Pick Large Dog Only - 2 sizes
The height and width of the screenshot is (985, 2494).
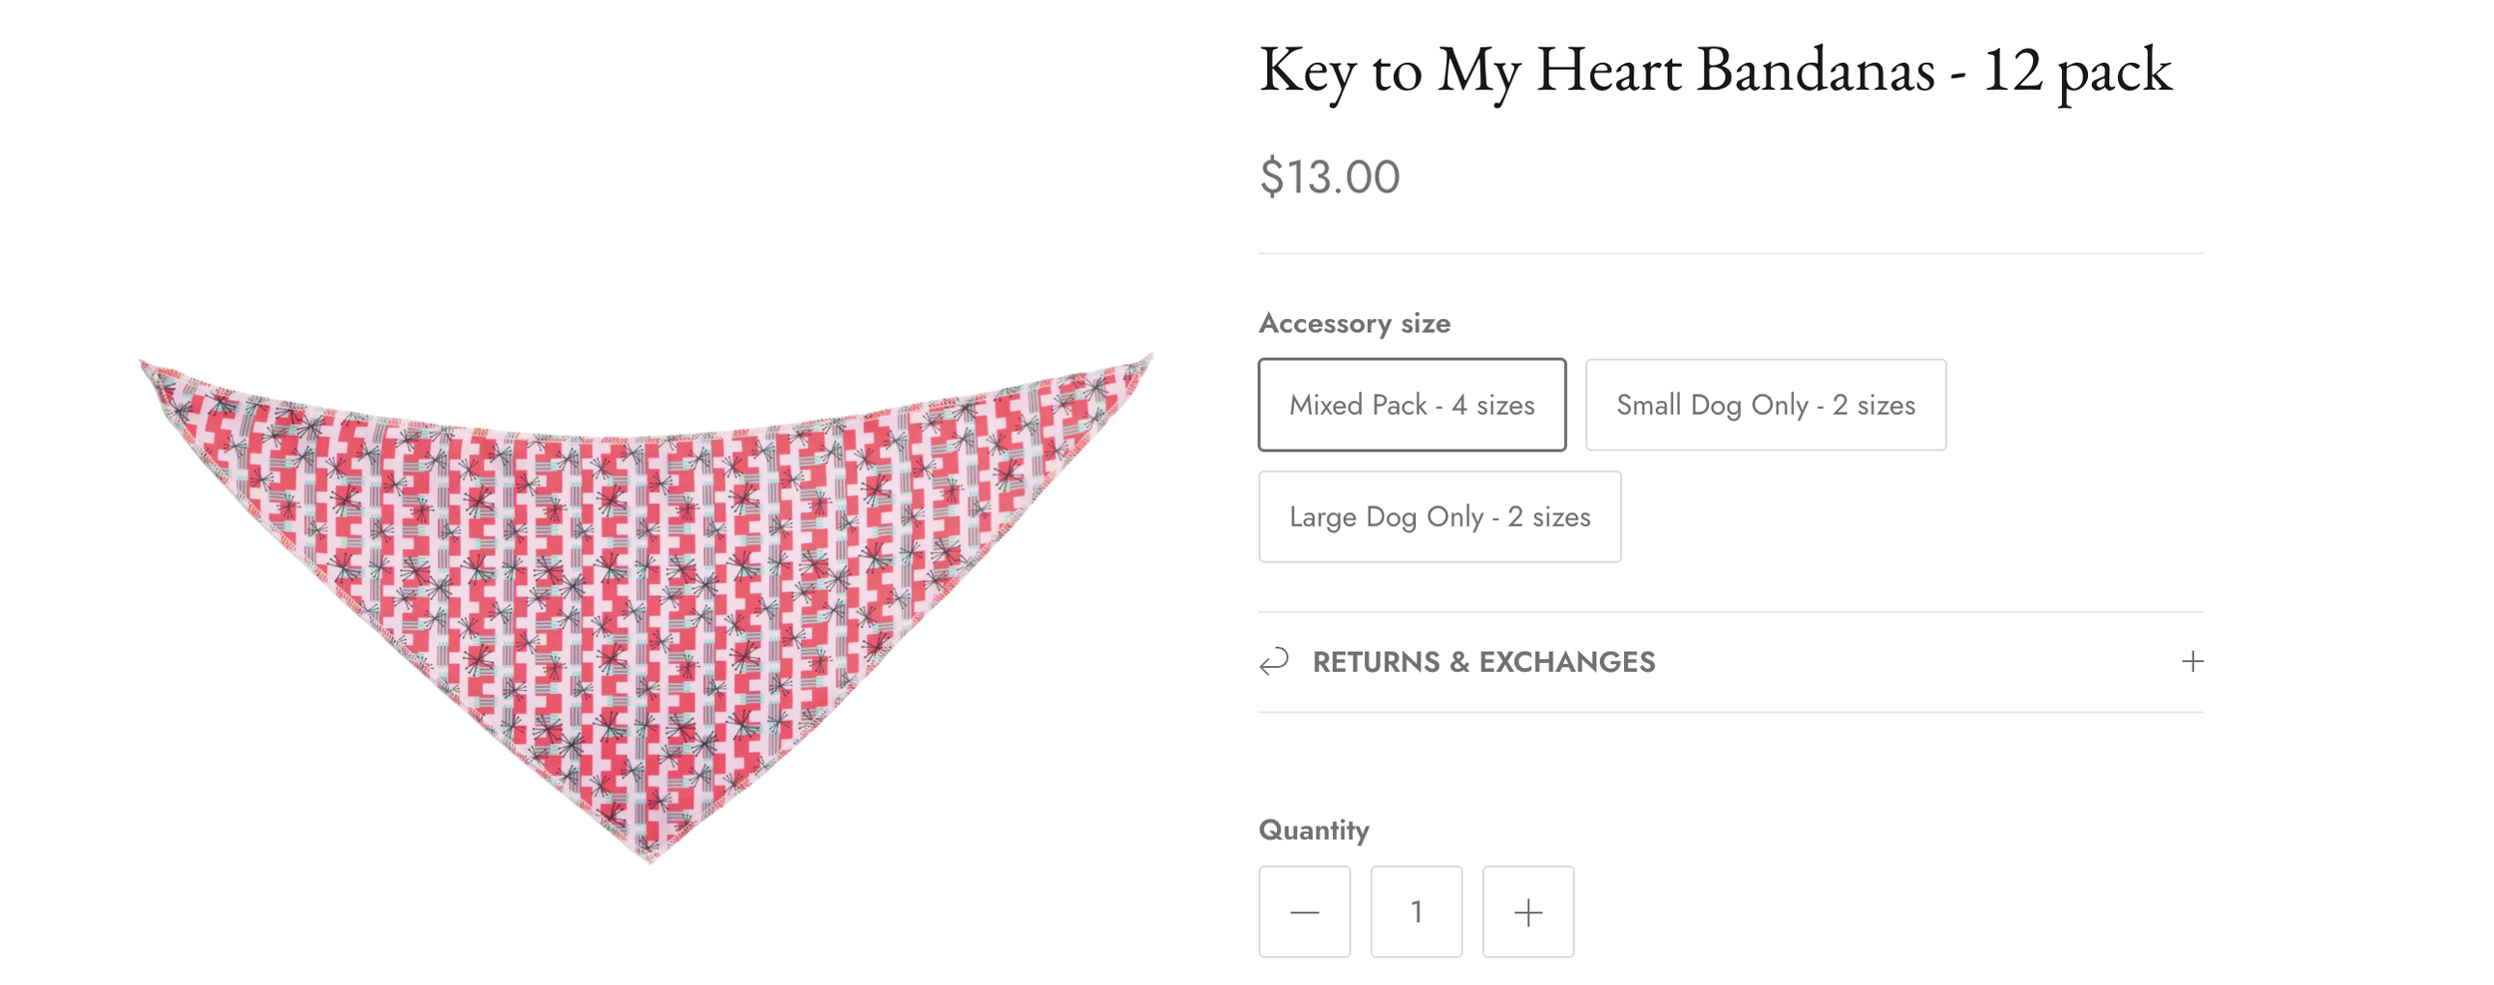click(x=1440, y=516)
